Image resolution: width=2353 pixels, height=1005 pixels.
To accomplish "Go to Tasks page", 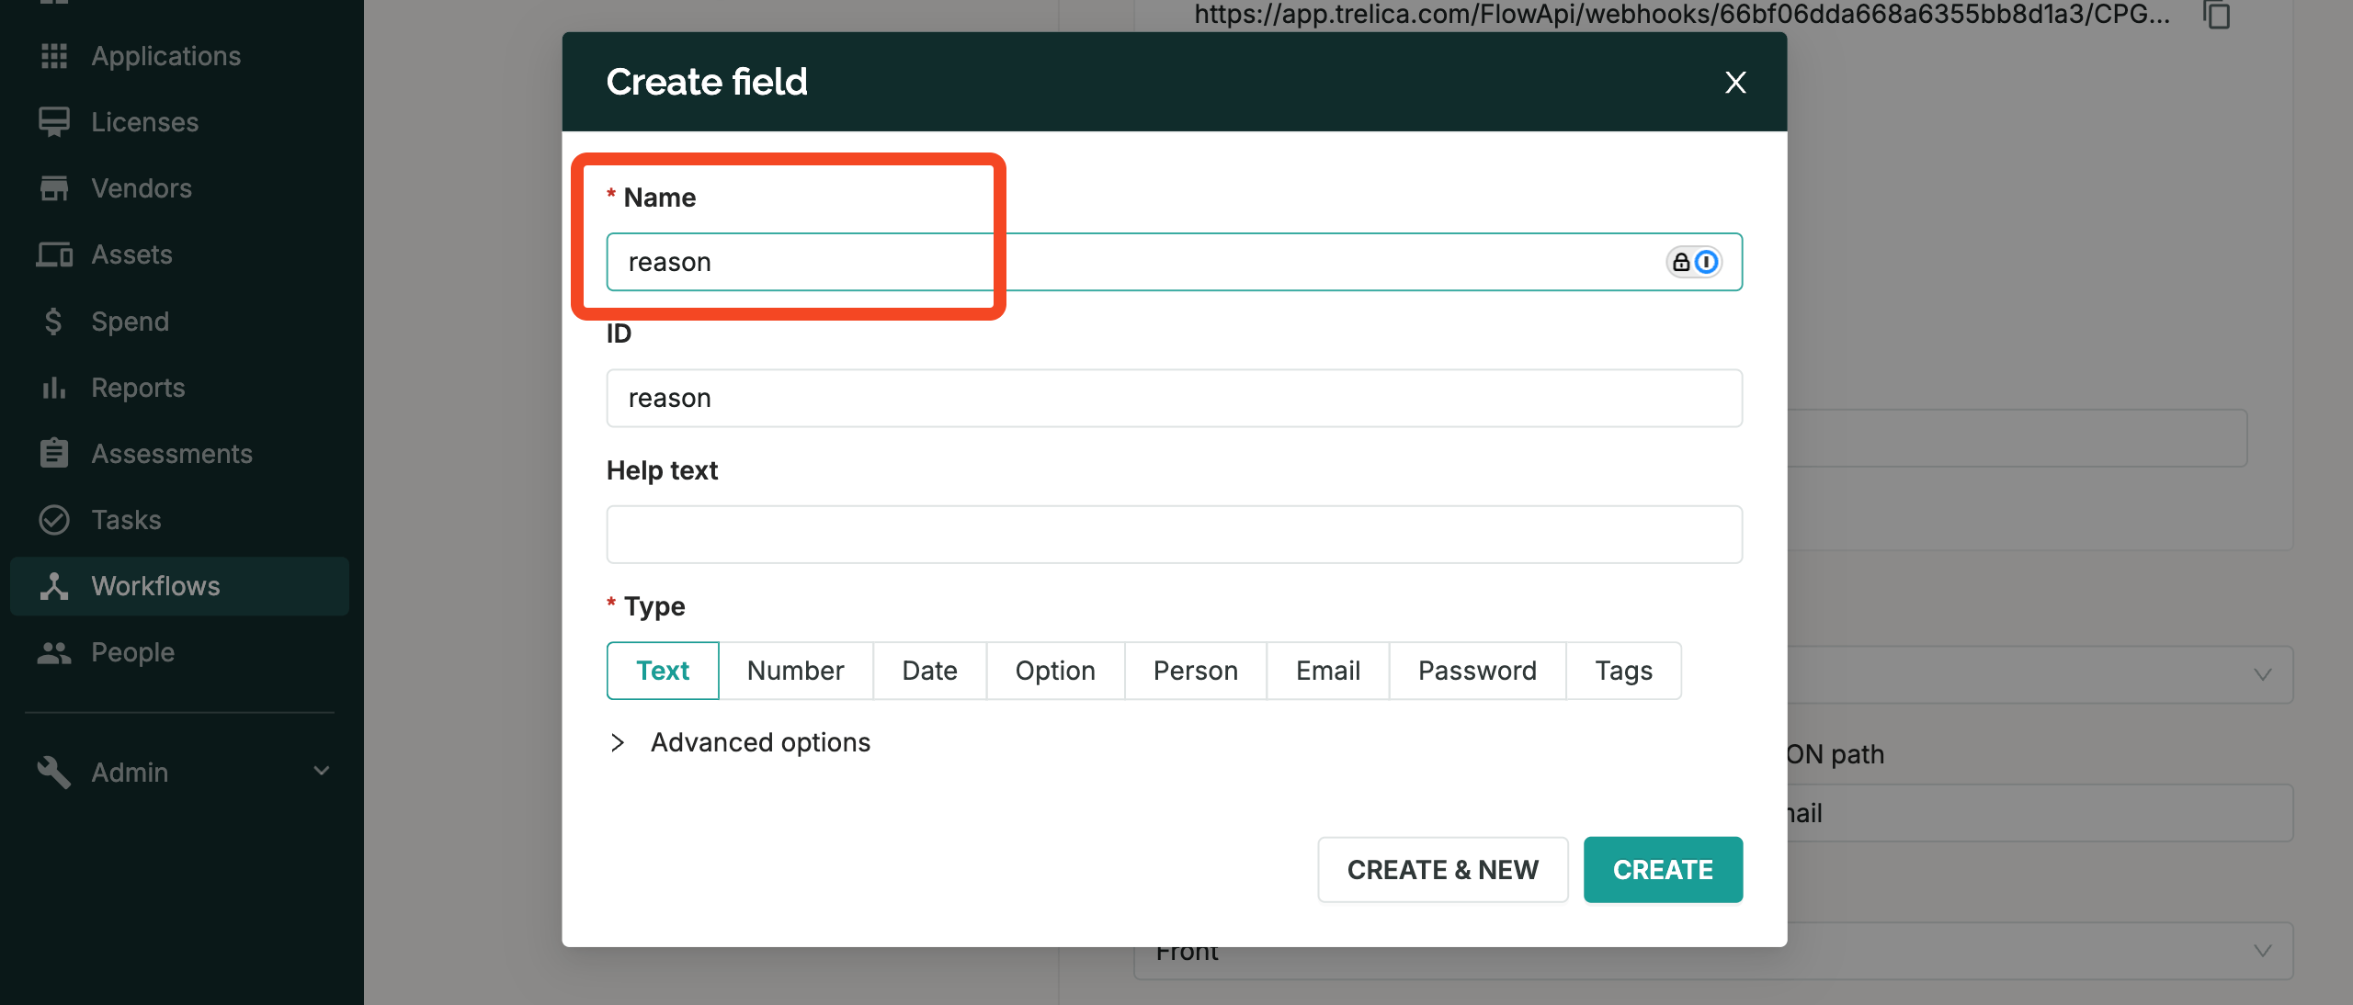I will pos(126,520).
